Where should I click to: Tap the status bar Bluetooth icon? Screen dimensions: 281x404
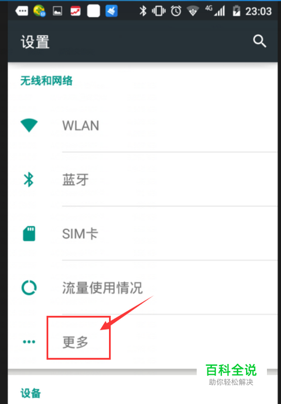pos(143,11)
